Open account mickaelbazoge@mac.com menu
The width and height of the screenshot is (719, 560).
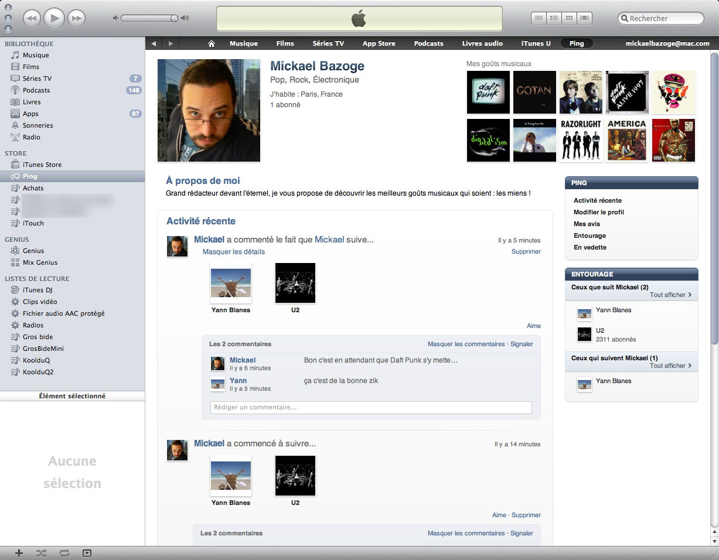[667, 43]
